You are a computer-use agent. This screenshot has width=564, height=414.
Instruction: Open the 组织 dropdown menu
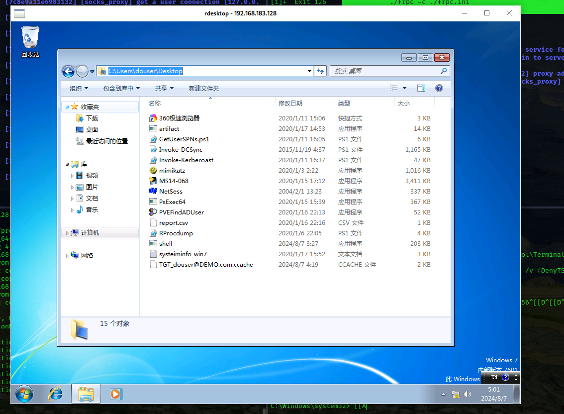coord(79,89)
